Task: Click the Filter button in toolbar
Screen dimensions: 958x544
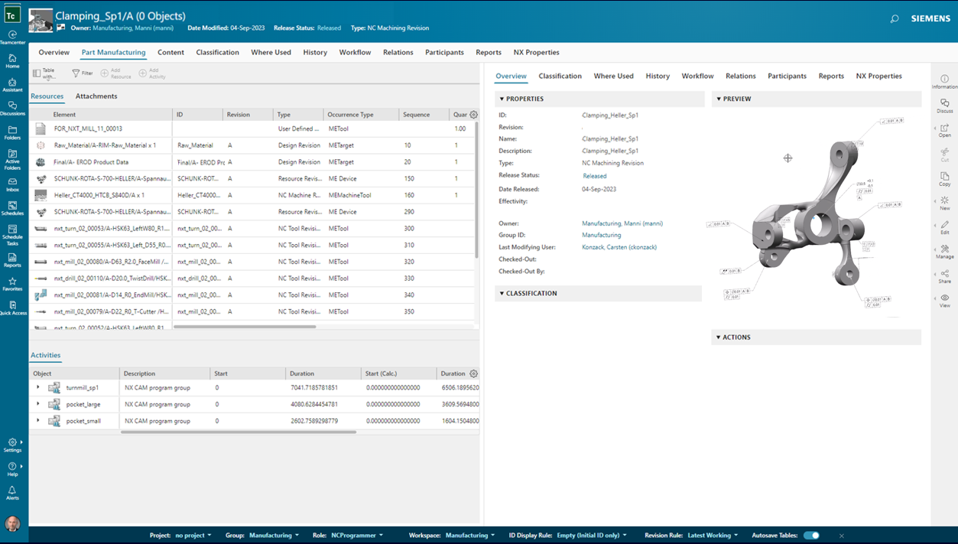Action: (83, 73)
